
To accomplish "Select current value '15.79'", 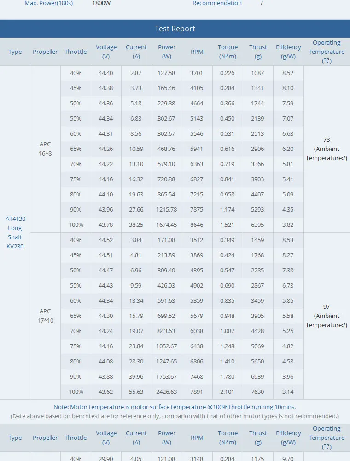I will pyautogui.click(x=136, y=316).
